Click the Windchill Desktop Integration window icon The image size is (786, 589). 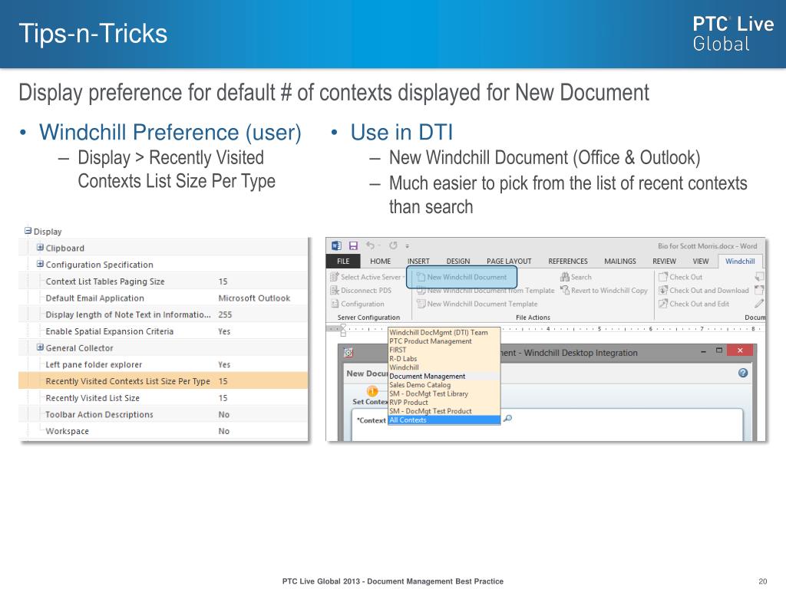[348, 353]
